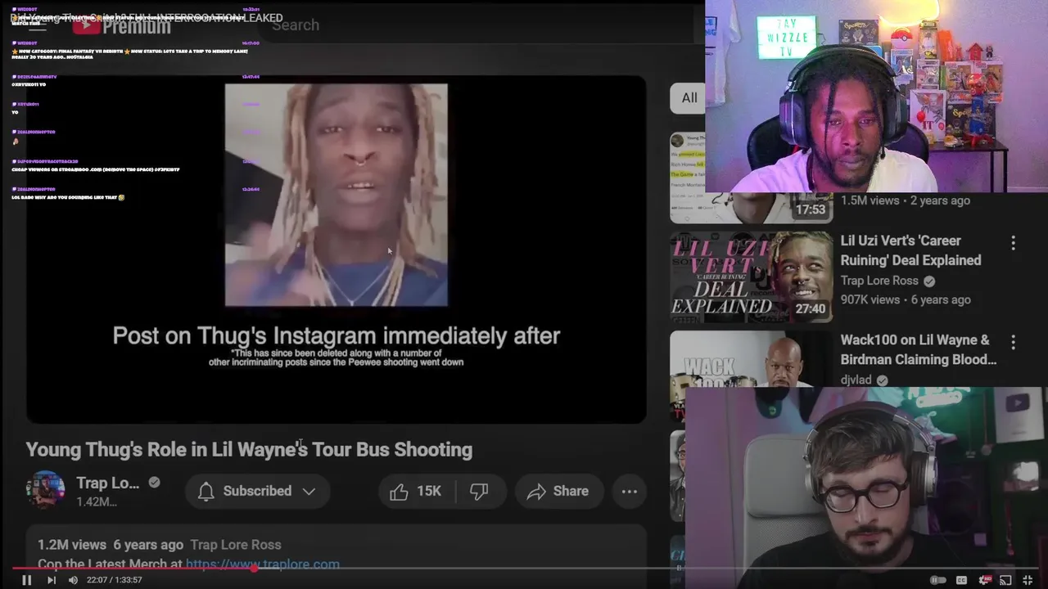Toggle the autoplay switch in player bar

click(x=938, y=580)
